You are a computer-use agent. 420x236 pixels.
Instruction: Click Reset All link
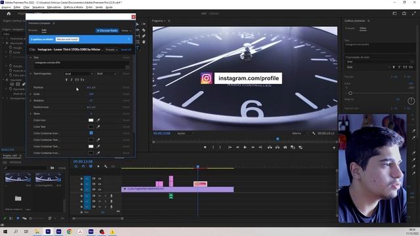[x=126, y=50]
